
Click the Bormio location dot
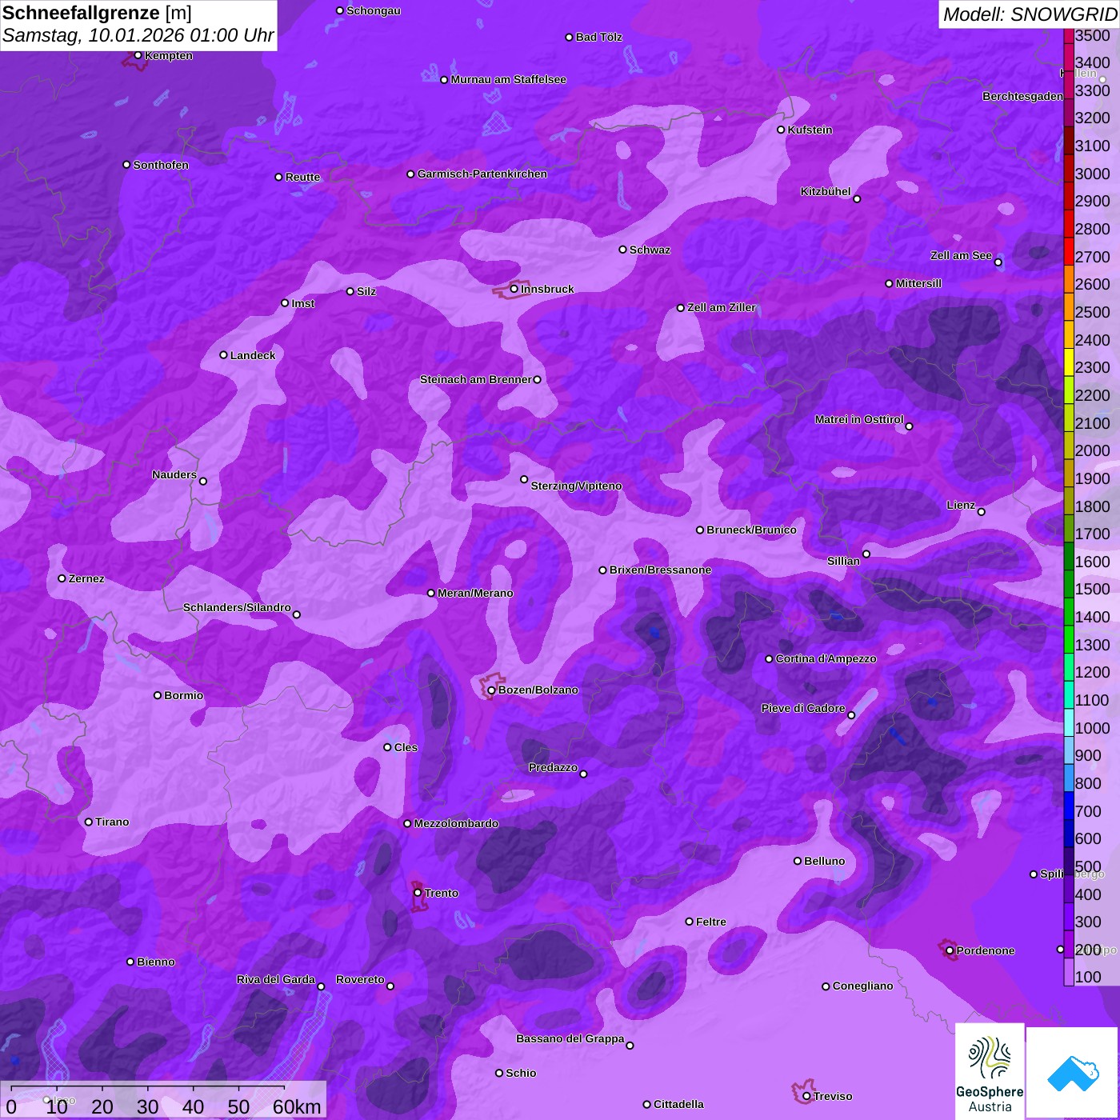(158, 695)
